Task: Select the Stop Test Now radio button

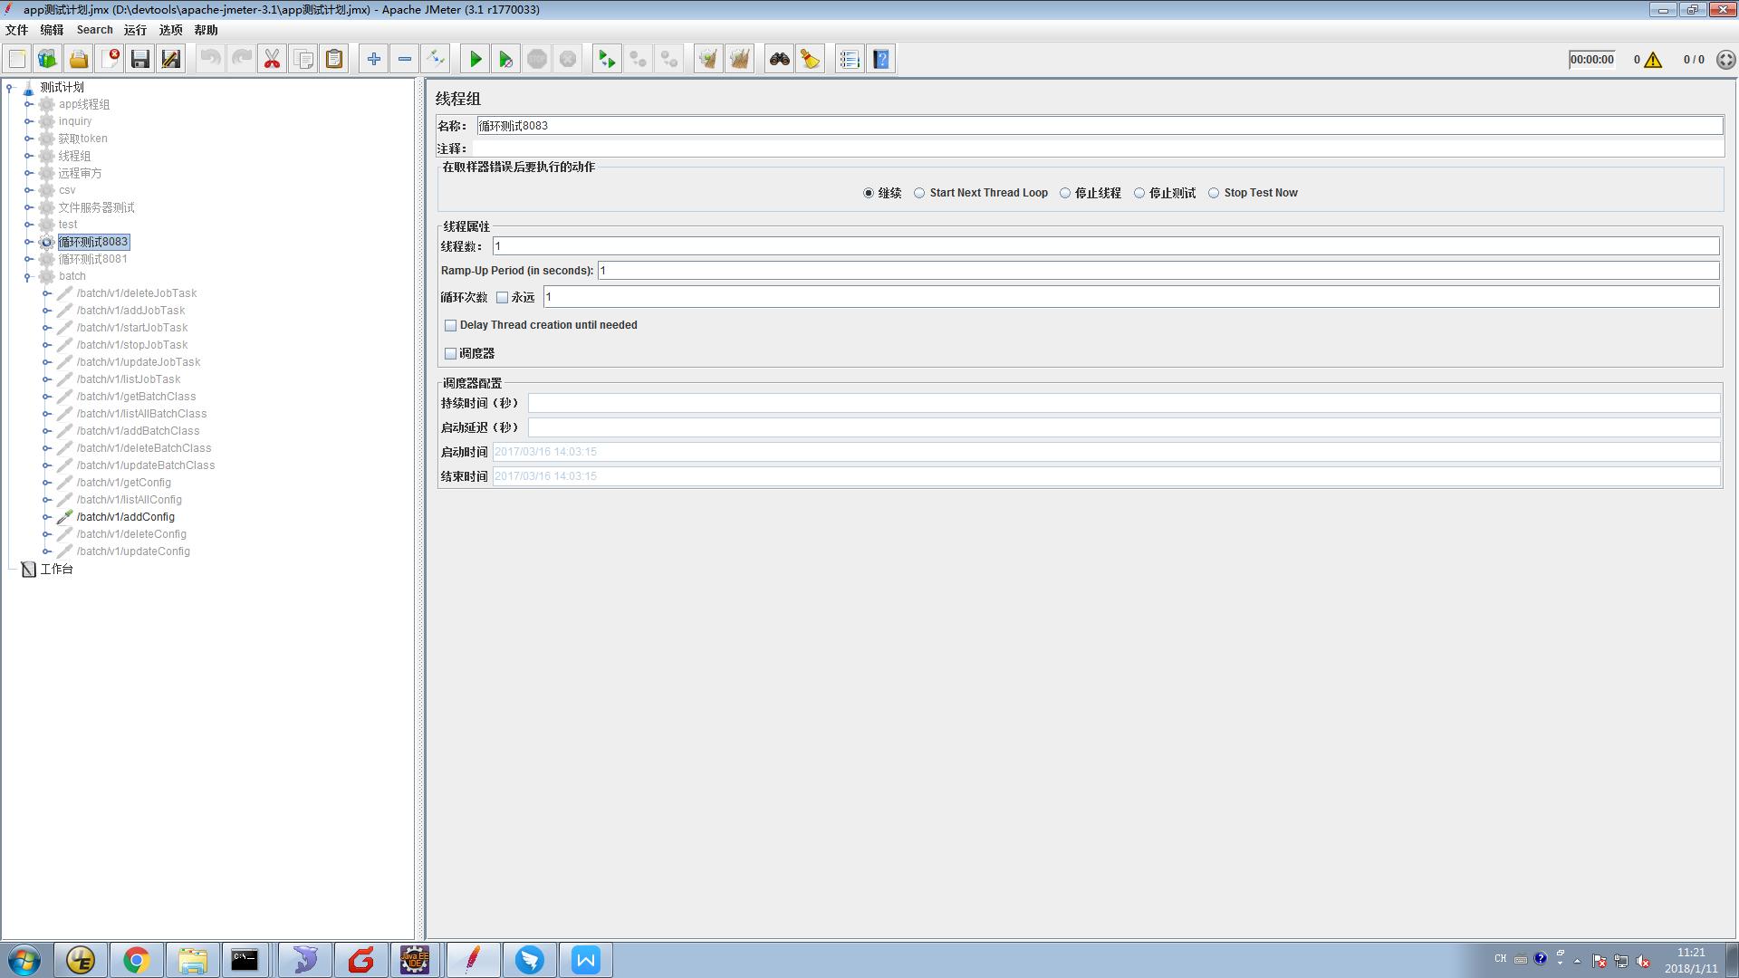Action: pyautogui.click(x=1213, y=192)
